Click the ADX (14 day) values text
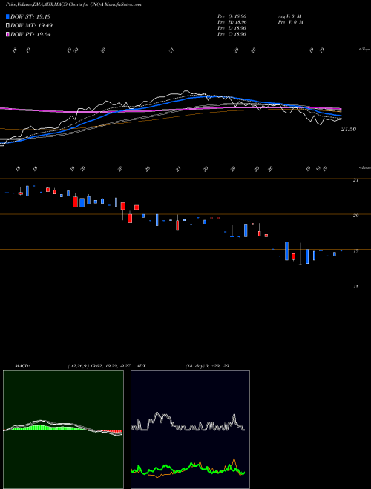 point(207,366)
